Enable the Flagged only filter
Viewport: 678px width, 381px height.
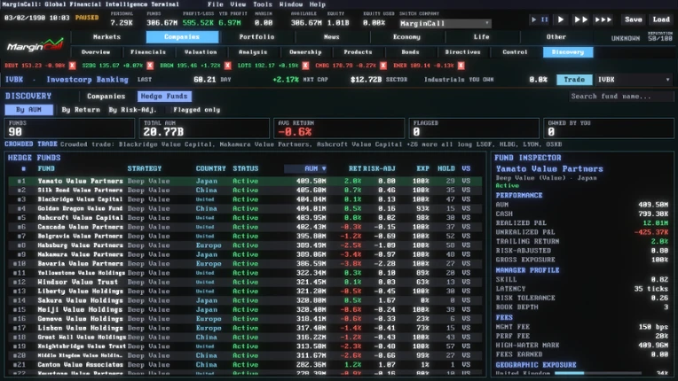[x=196, y=110]
